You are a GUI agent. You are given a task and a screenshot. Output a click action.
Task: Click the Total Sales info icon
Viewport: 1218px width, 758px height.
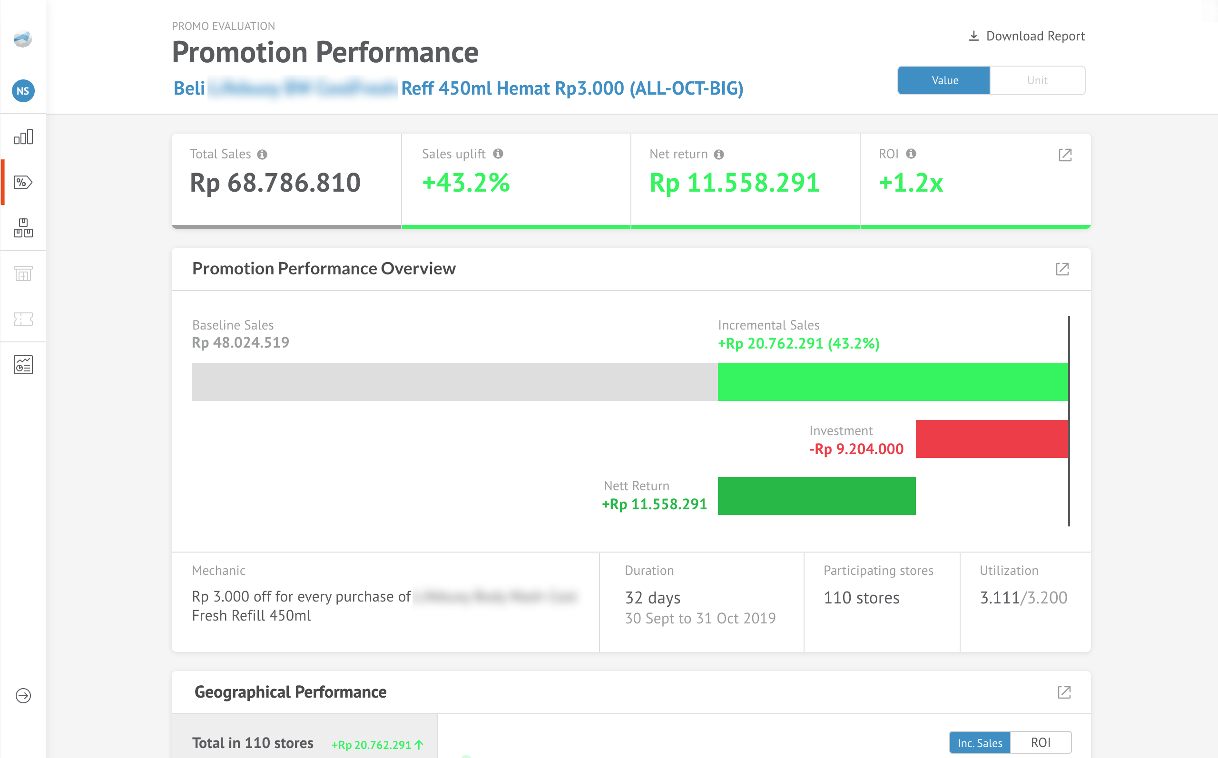262,155
